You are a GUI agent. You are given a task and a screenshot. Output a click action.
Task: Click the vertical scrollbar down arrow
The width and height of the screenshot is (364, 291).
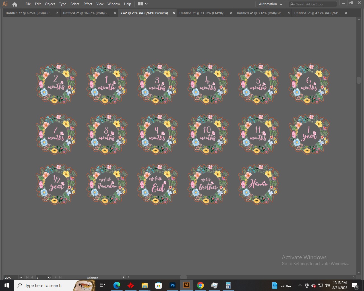pos(359,273)
